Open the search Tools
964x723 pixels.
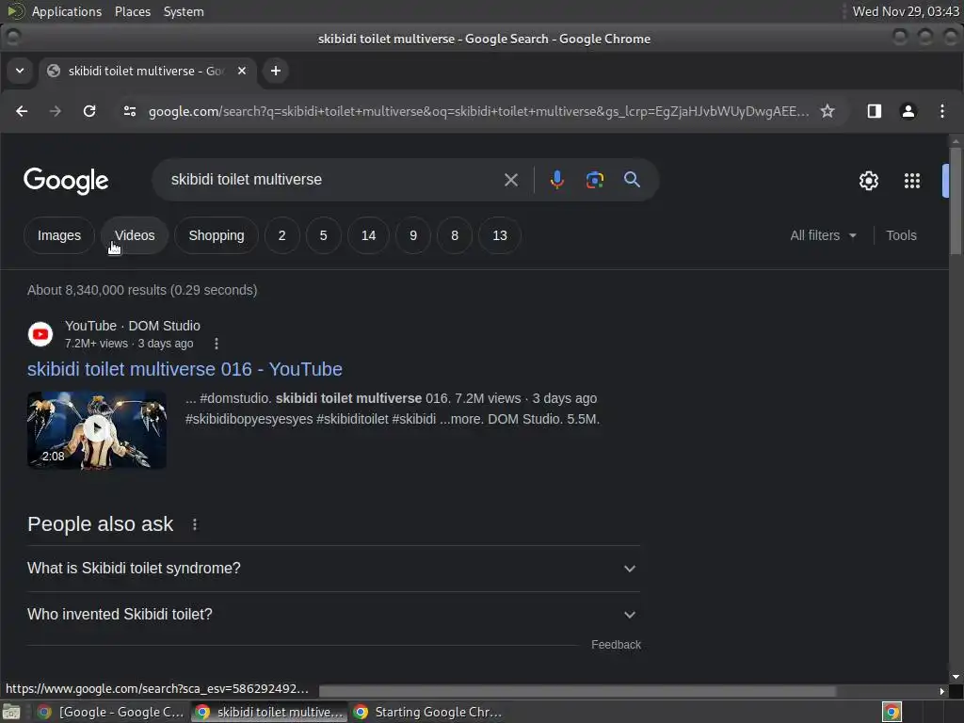[901, 235]
